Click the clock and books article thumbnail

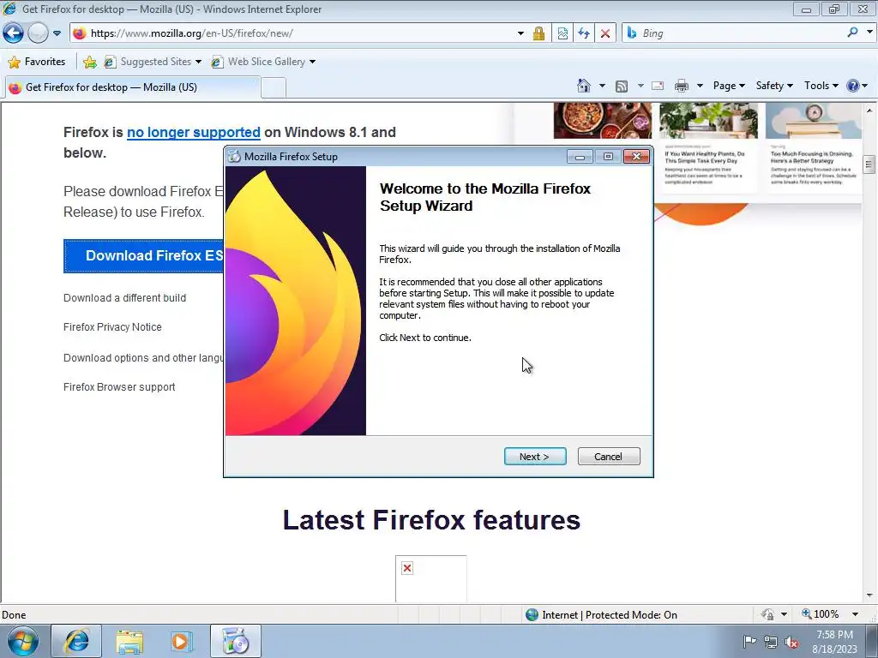(x=814, y=120)
